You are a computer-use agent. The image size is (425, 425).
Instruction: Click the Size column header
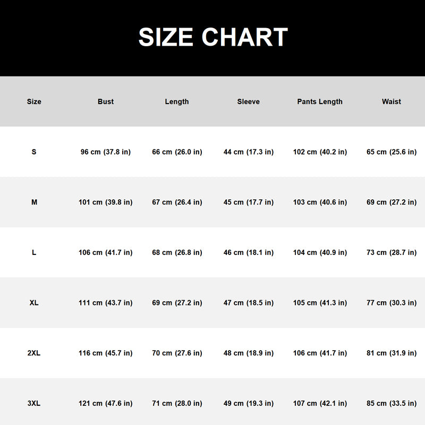tap(34, 101)
